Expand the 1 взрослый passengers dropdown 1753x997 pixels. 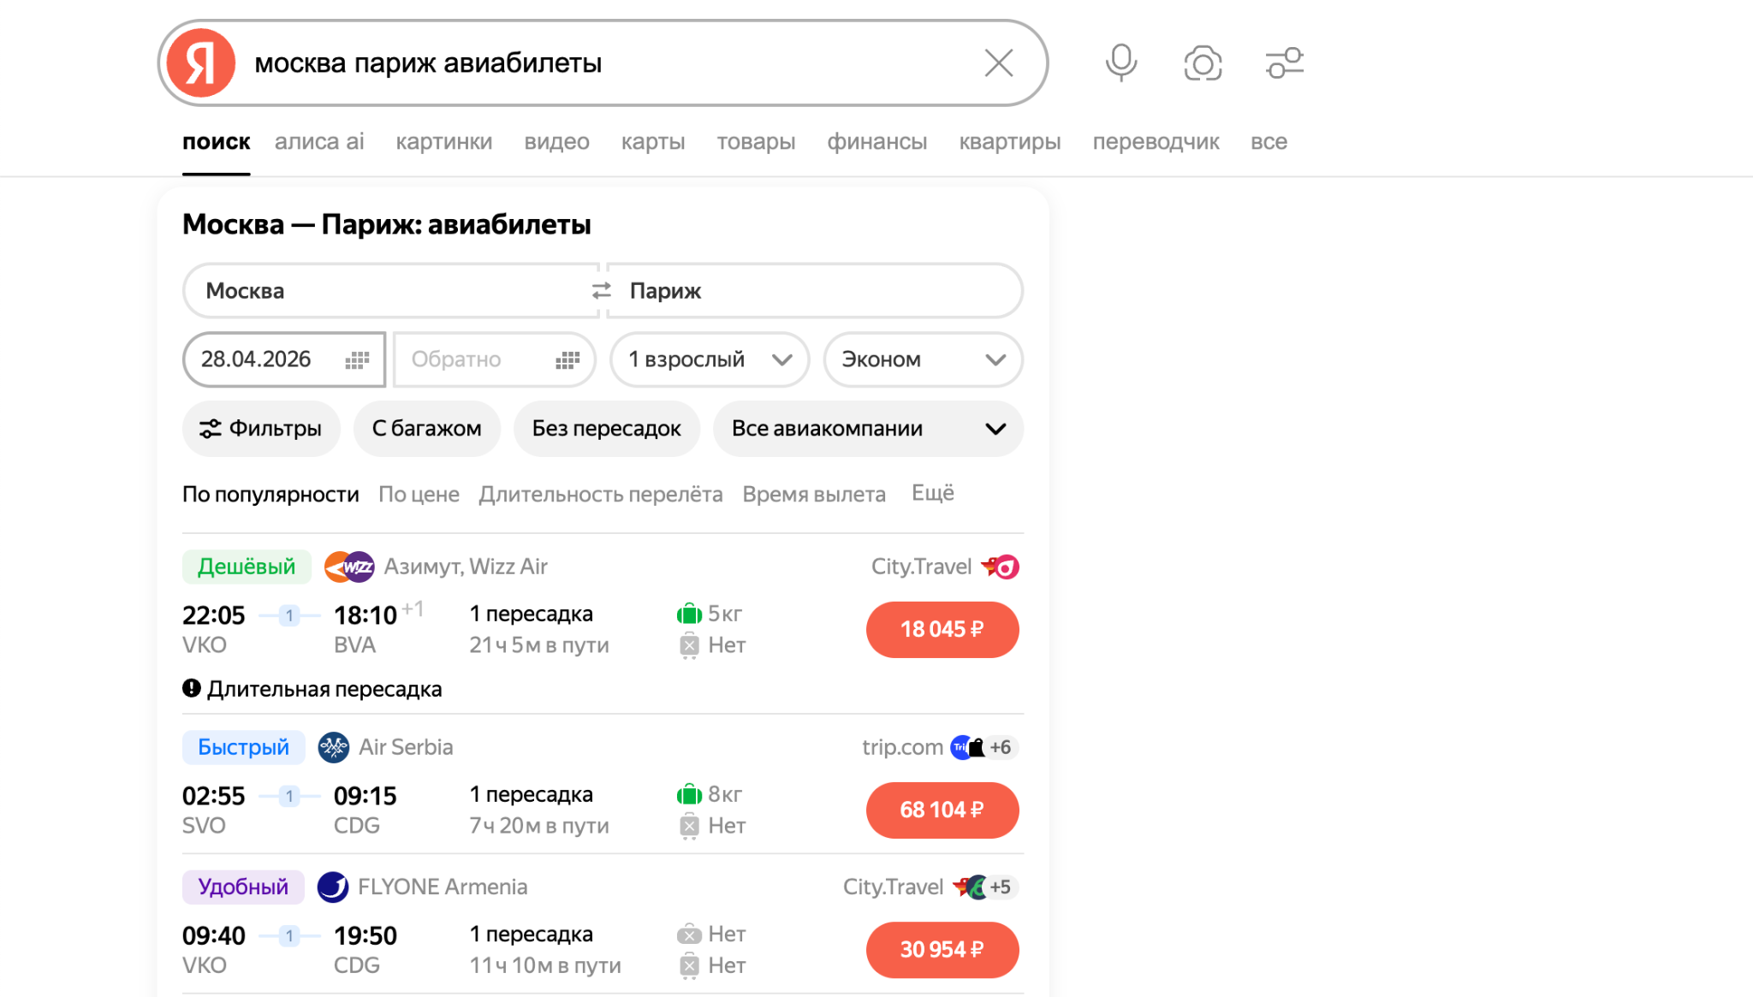709,359
